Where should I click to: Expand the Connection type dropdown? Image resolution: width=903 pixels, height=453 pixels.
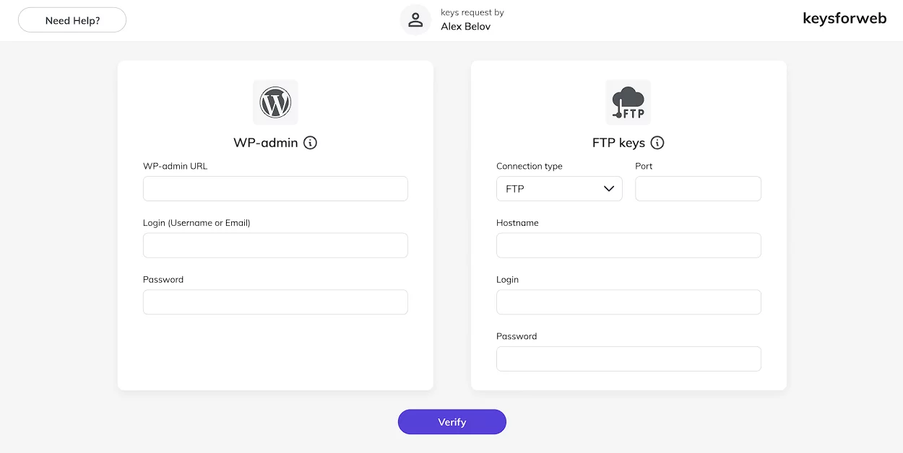[x=559, y=189]
